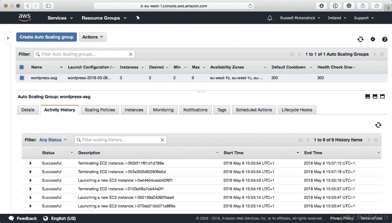Minimize the details pane

368,97
